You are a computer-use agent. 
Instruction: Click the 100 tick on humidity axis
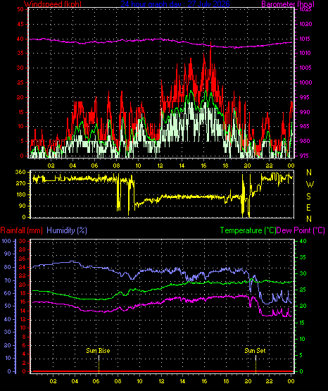[x=6, y=241]
